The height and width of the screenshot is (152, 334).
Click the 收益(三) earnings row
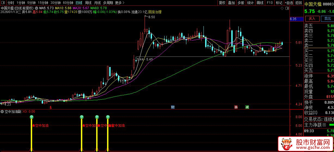pos(319,113)
